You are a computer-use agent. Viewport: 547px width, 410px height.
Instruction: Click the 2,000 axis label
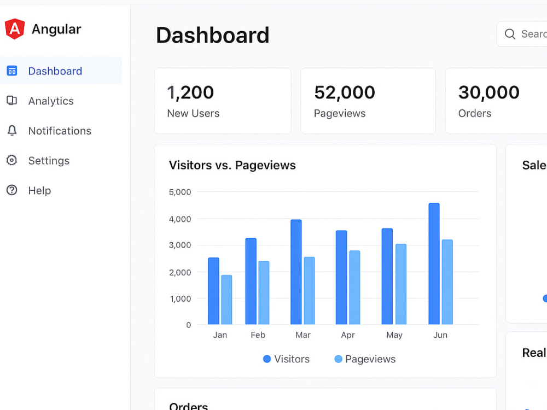pyautogui.click(x=180, y=272)
